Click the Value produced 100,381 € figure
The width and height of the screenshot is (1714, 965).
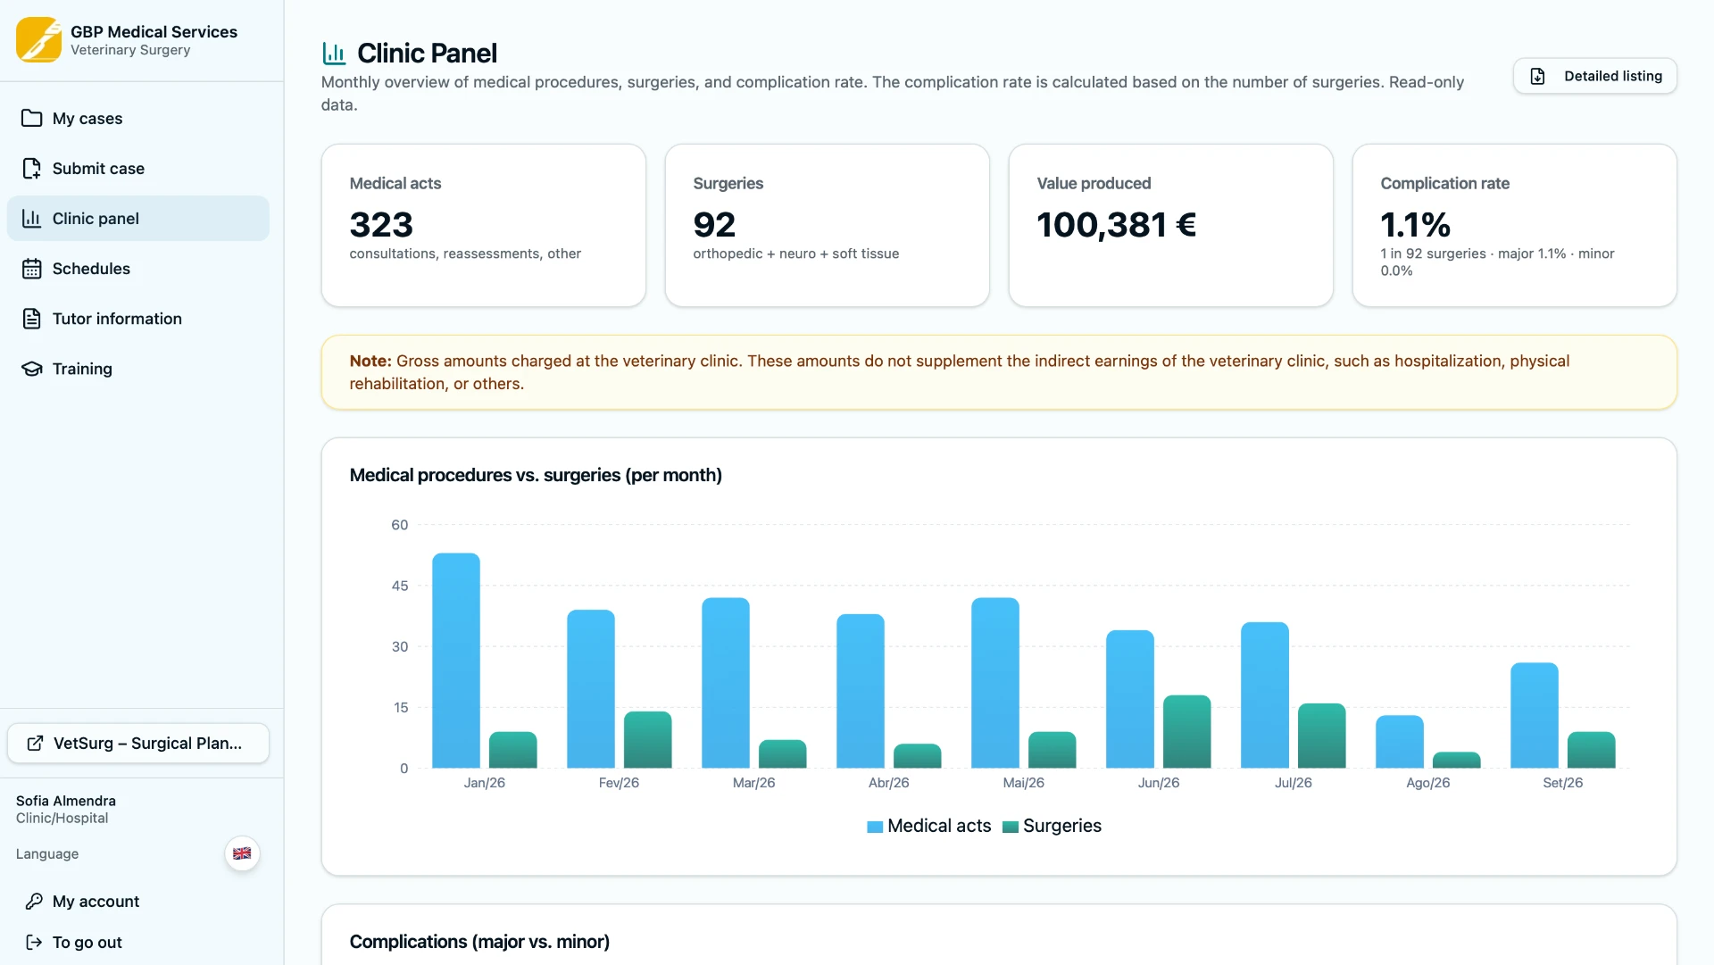1116,225
